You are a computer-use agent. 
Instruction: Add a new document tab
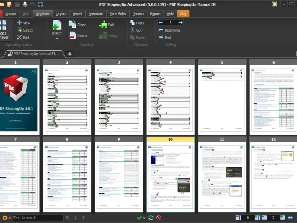(x=69, y=54)
